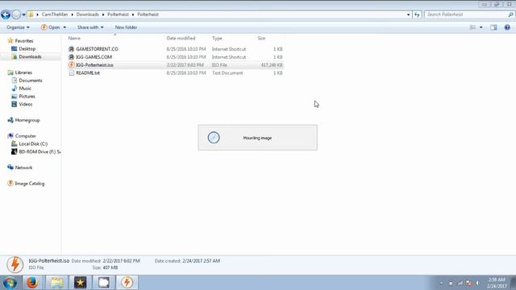Toggle the preview pane icon
The height and width of the screenshot is (290, 516).
(493, 27)
